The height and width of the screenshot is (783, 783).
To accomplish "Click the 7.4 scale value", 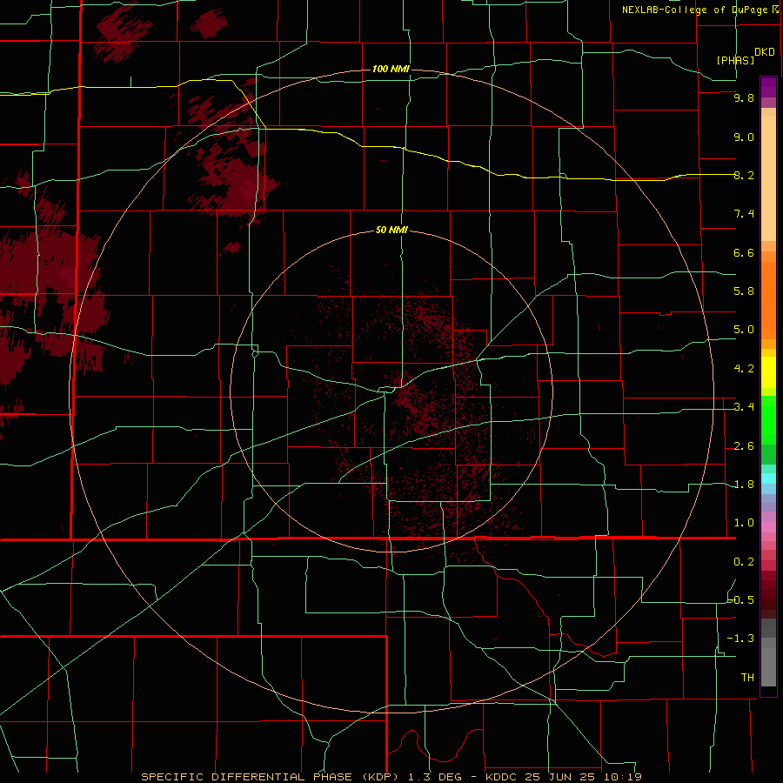I will coord(744,214).
